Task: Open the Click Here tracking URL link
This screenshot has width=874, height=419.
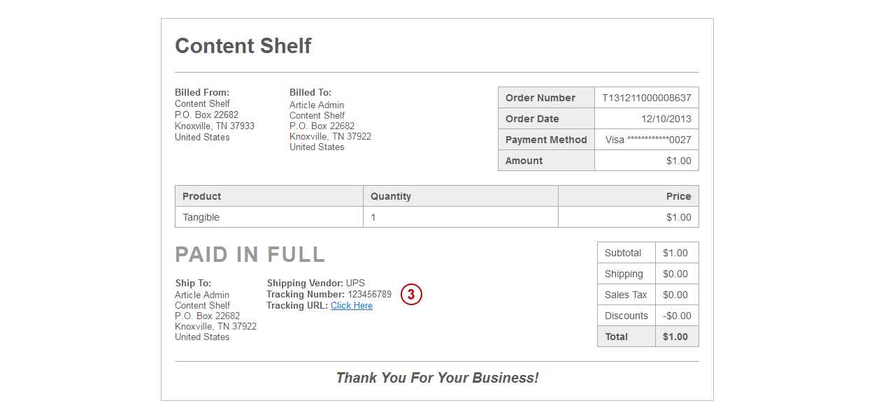Action: pos(352,305)
